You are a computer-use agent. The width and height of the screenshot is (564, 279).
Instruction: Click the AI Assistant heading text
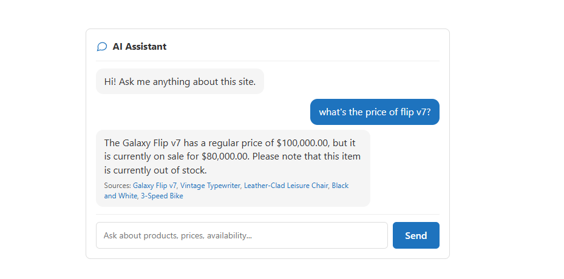[139, 47]
